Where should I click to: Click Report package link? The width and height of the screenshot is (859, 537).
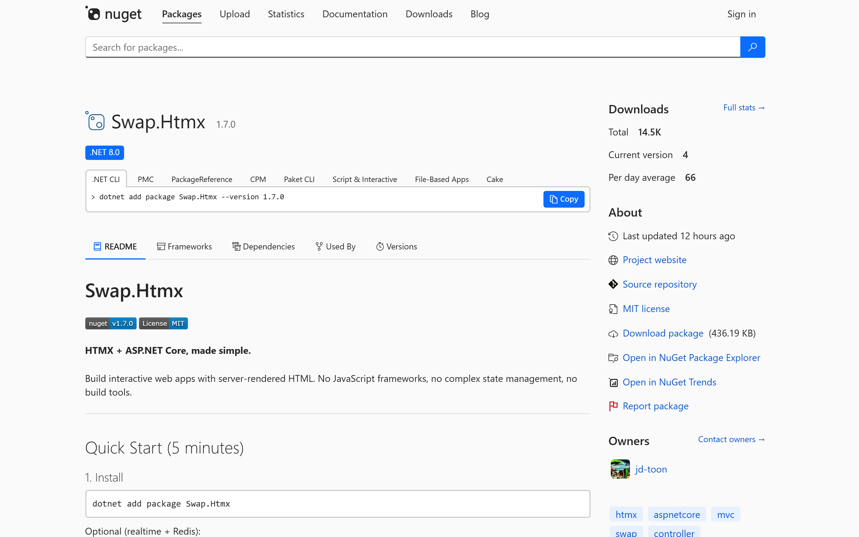point(655,406)
